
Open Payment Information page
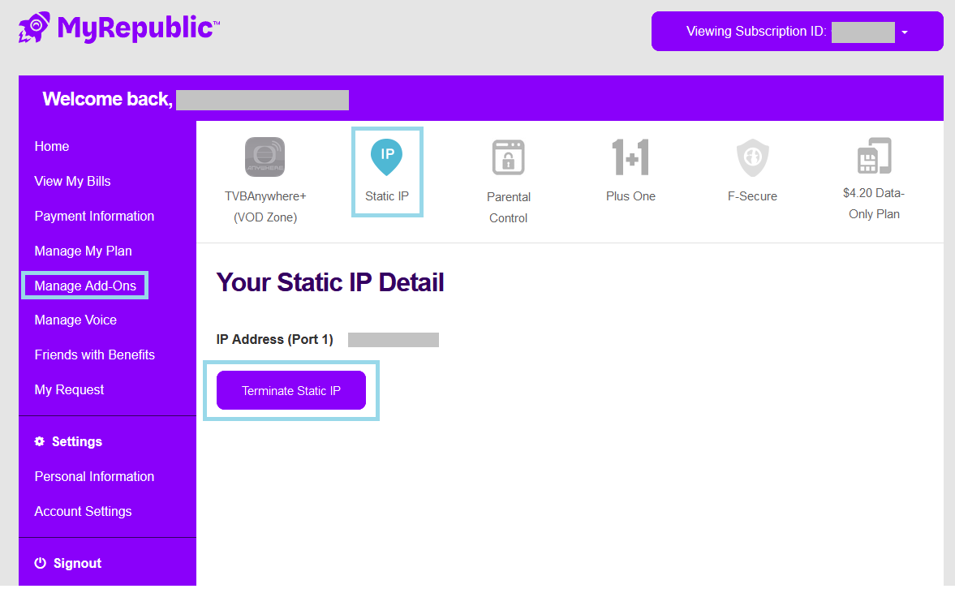pyautogui.click(x=94, y=216)
